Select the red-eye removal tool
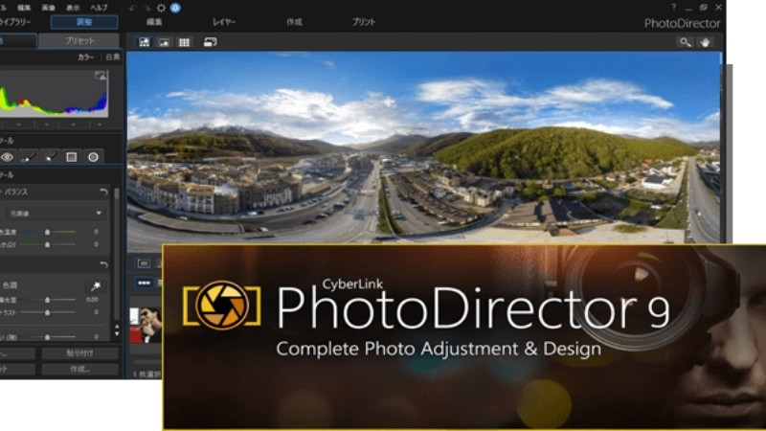The width and height of the screenshot is (766, 431). pyautogui.click(x=8, y=156)
